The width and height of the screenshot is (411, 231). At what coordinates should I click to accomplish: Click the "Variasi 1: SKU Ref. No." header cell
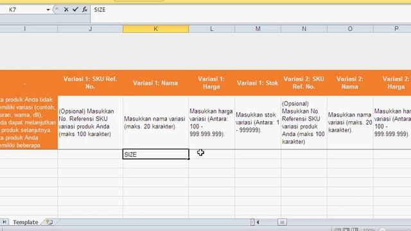(x=90, y=83)
